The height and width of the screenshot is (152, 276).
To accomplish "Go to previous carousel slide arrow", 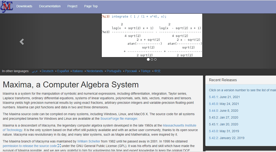I will tap(22, 42).
